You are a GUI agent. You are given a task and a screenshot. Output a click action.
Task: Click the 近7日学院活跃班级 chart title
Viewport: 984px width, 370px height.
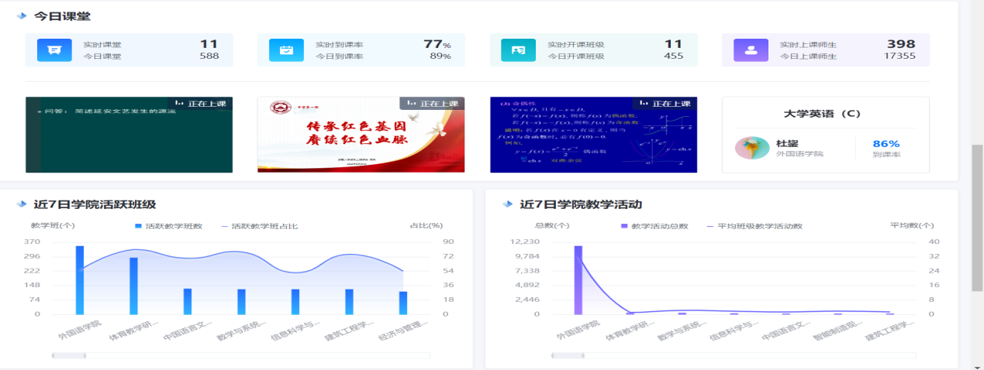[x=95, y=204]
